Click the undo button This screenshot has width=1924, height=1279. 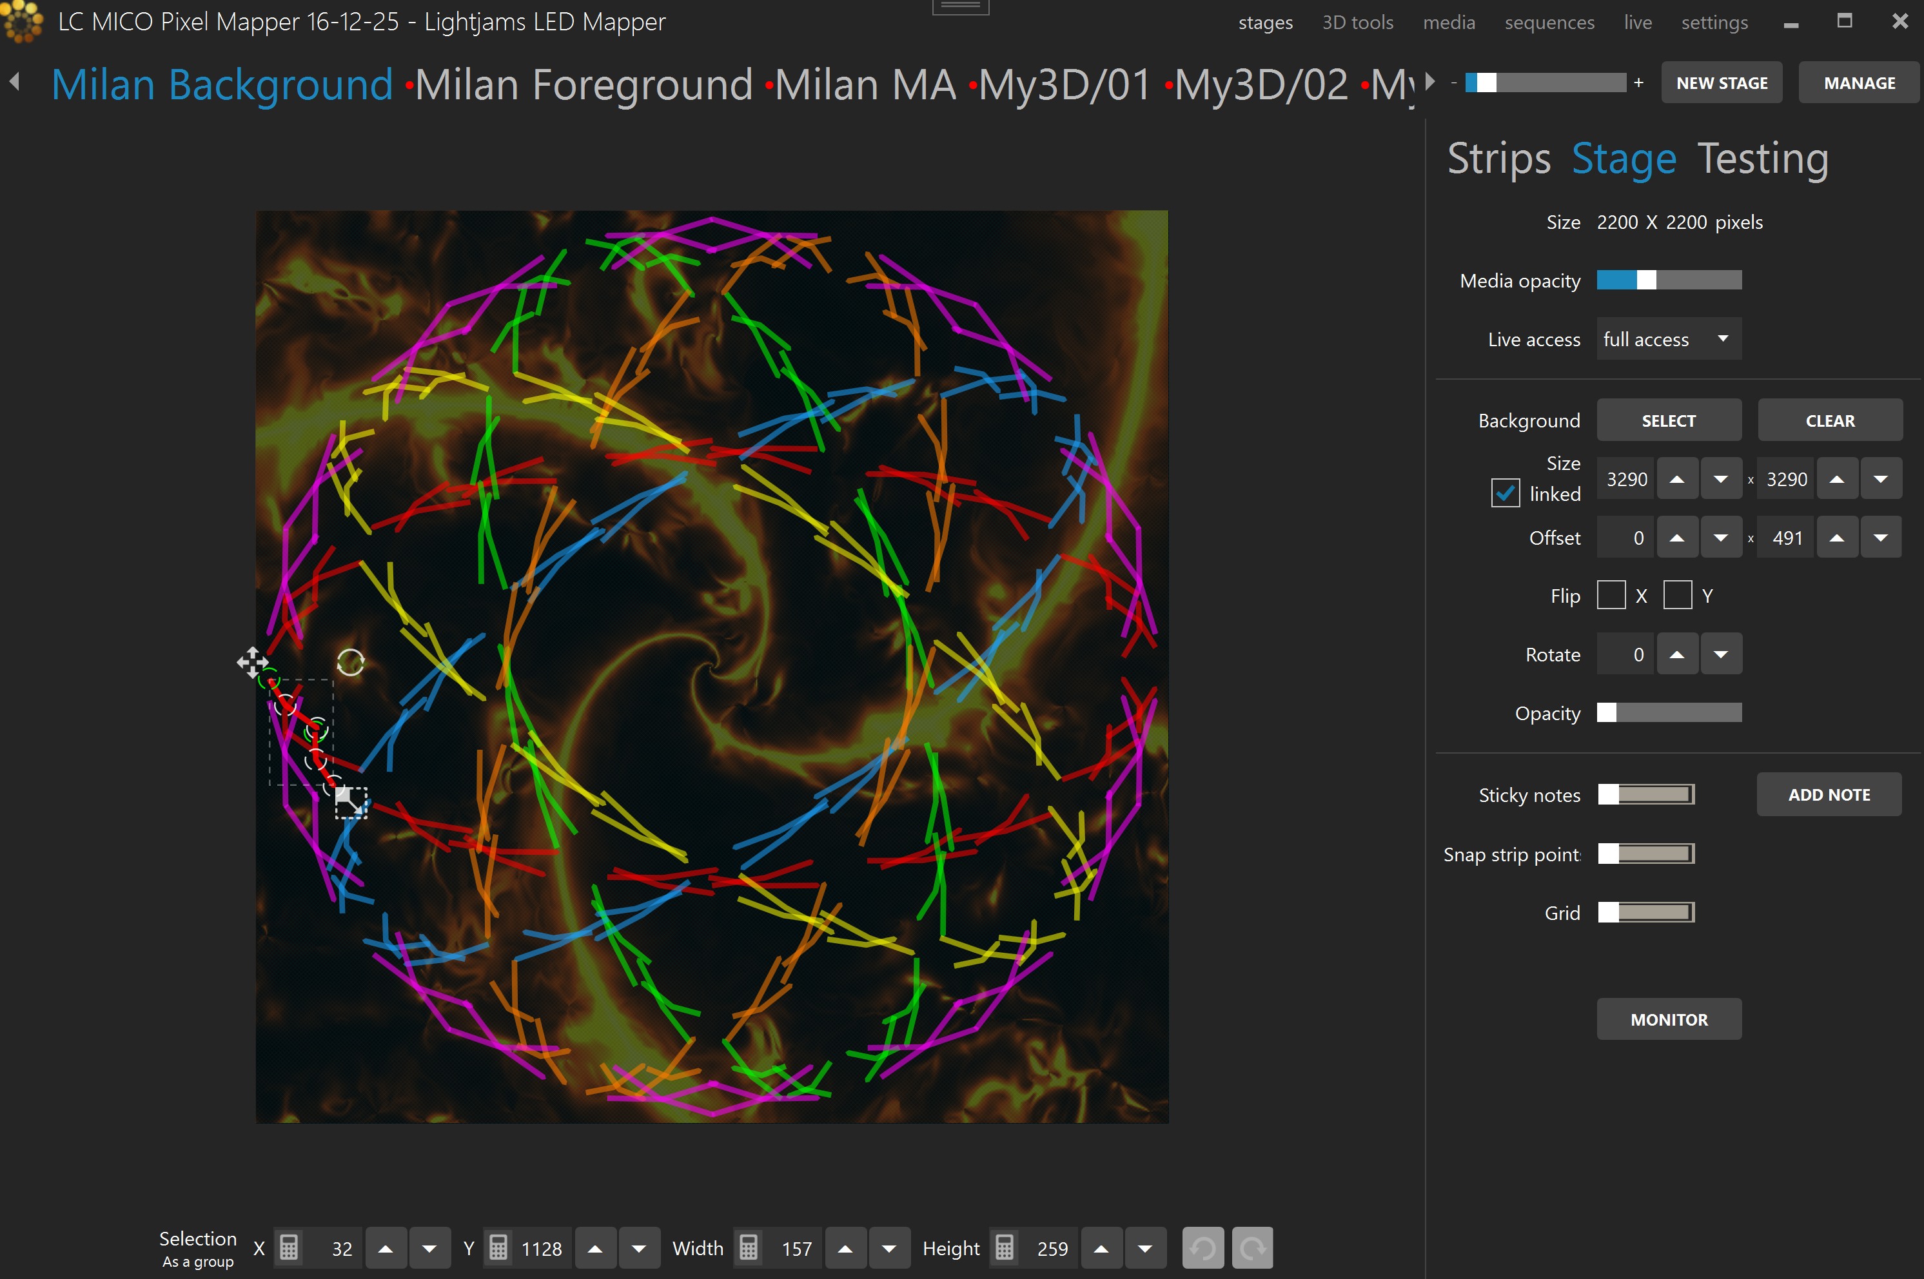click(x=1203, y=1248)
